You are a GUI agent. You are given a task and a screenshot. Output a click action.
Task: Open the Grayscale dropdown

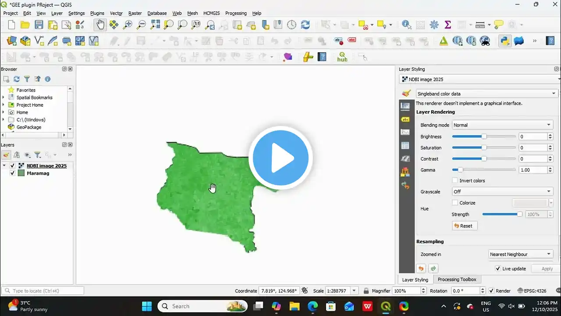[x=502, y=192]
